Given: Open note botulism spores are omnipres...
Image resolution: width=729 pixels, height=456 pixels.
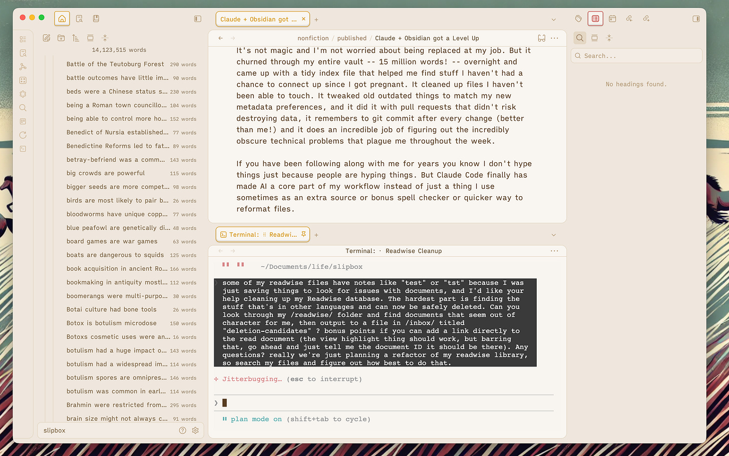Looking at the screenshot, I should coord(131,378).
